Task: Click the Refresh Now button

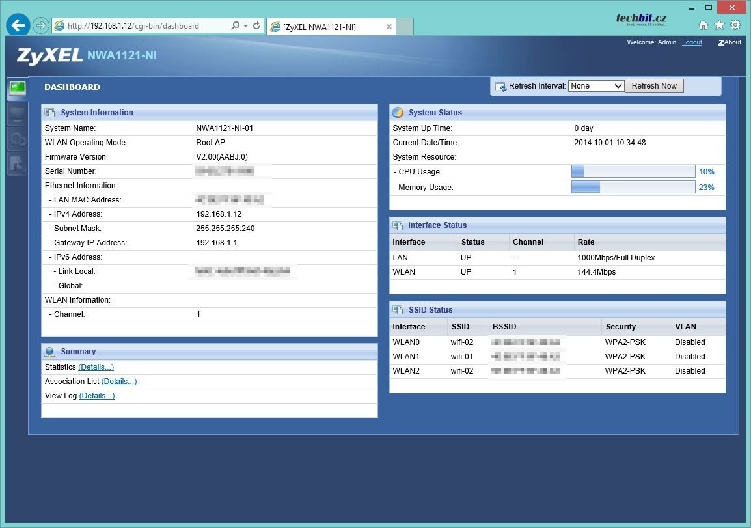Action: coord(653,86)
